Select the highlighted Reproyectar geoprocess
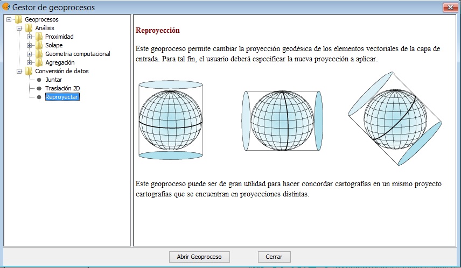The image size is (461, 268). (x=62, y=97)
